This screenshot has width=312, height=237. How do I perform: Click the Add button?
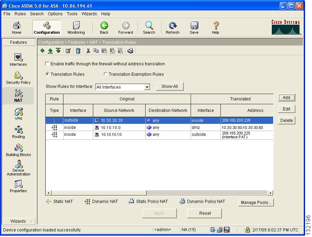coord(287,98)
